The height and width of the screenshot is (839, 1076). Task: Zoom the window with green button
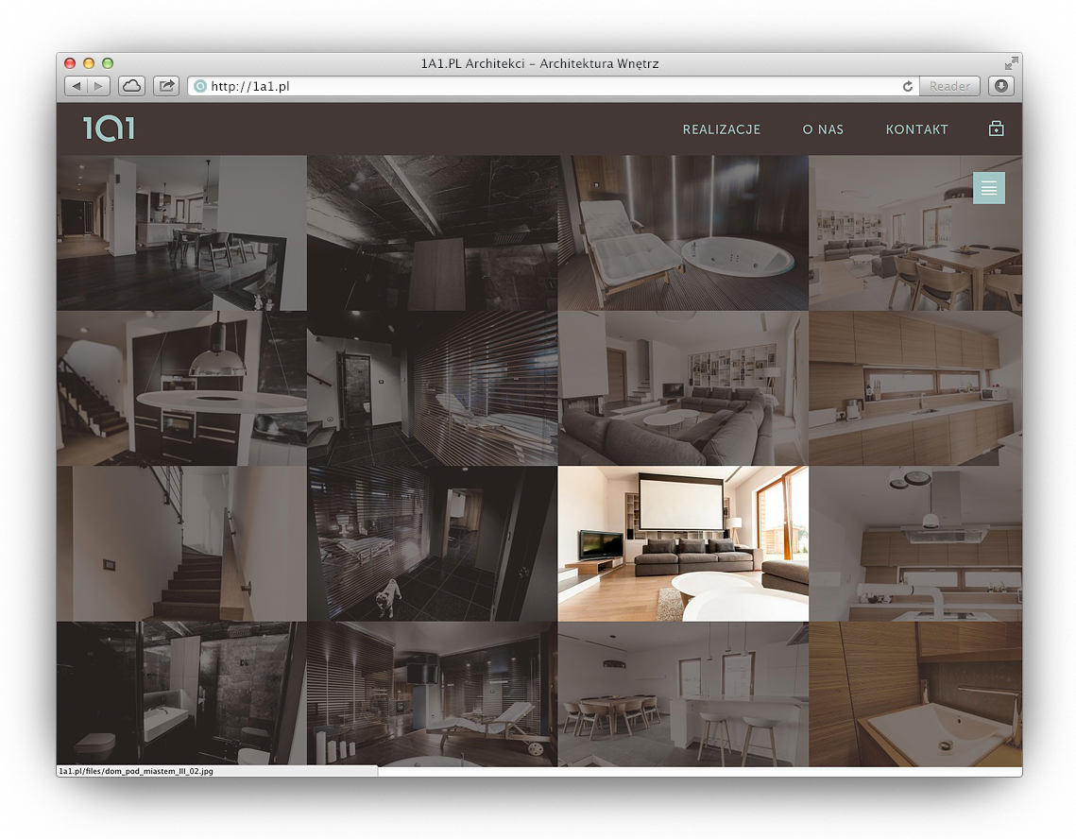(x=107, y=63)
